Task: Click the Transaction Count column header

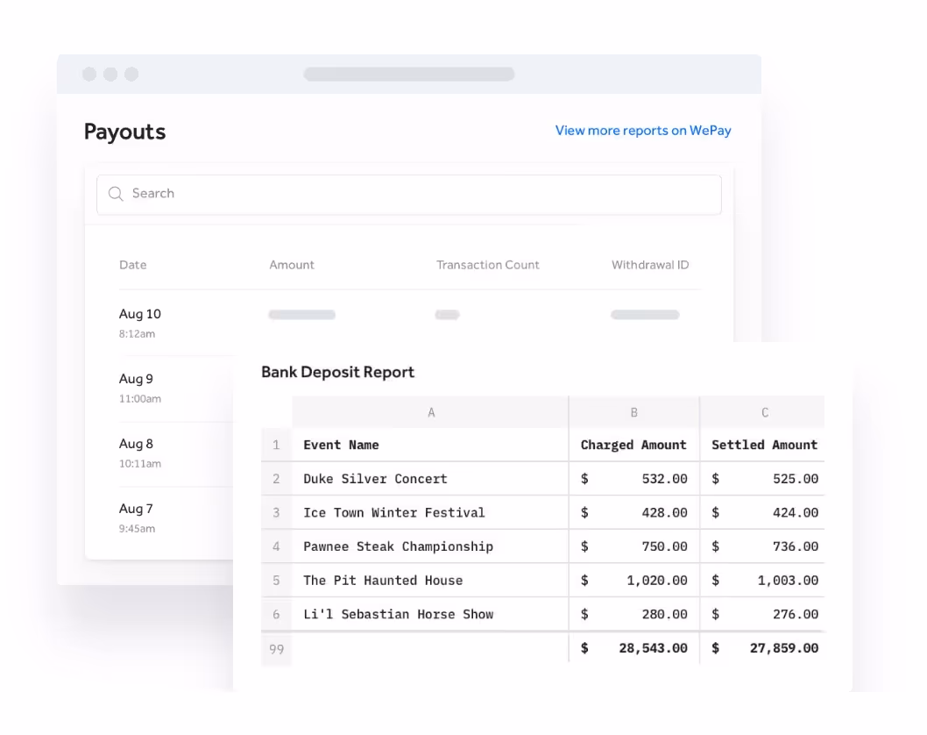Action: point(488,265)
